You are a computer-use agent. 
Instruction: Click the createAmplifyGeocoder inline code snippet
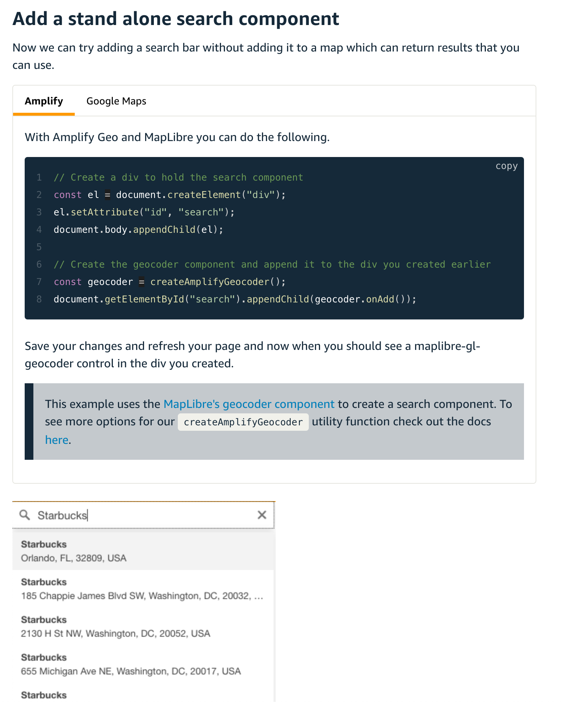click(243, 422)
